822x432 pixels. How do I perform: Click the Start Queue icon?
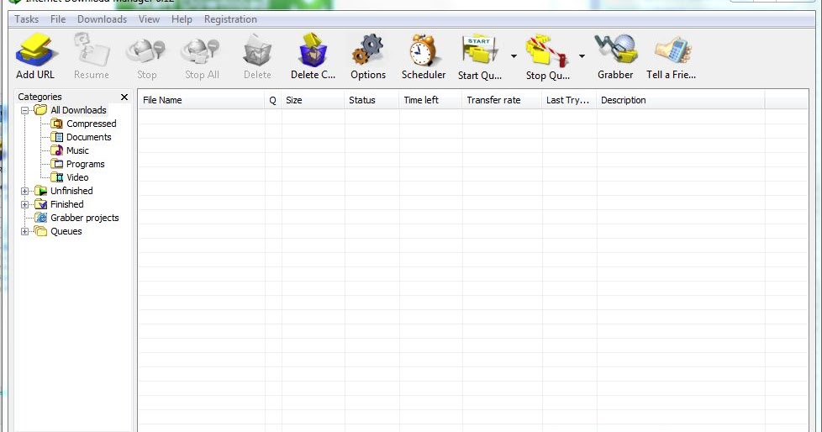(480, 51)
